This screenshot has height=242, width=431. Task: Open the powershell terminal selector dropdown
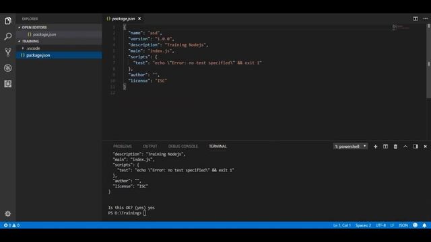(350, 147)
